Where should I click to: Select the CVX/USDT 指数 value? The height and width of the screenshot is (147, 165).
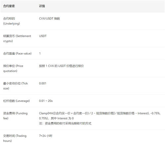49,18
